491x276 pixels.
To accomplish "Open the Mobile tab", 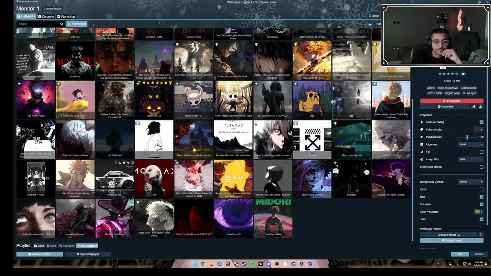I will point(374,16).
